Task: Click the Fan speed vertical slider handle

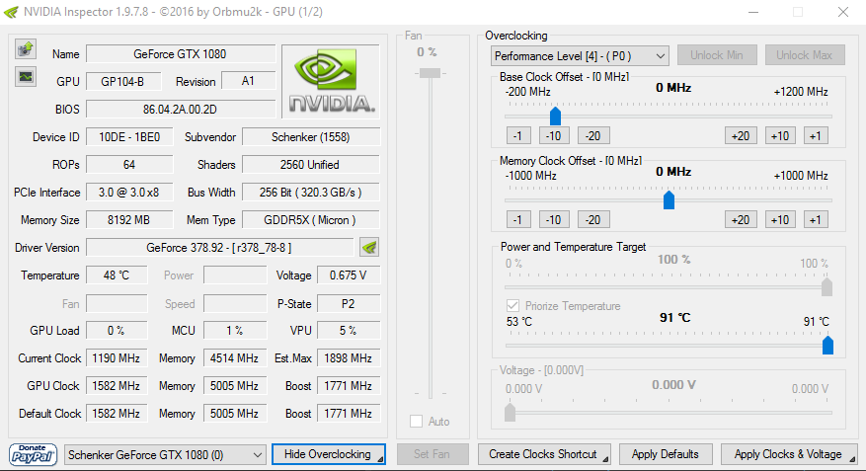Action: 430,73
